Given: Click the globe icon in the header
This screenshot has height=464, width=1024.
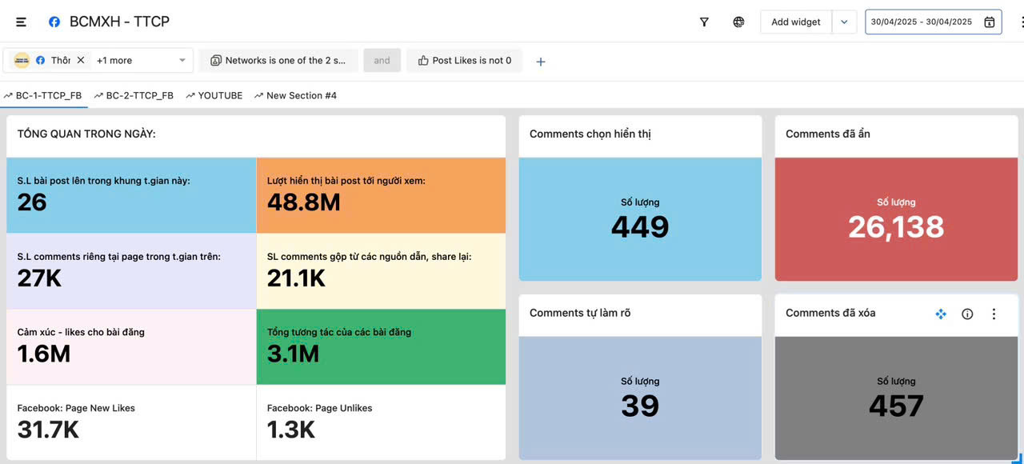Looking at the screenshot, I should tap(738, 22).
